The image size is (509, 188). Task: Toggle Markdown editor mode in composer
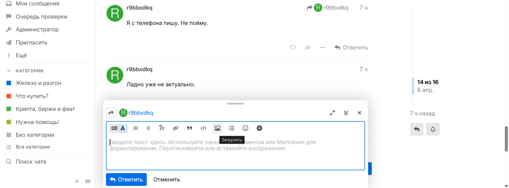coord(114,128)
